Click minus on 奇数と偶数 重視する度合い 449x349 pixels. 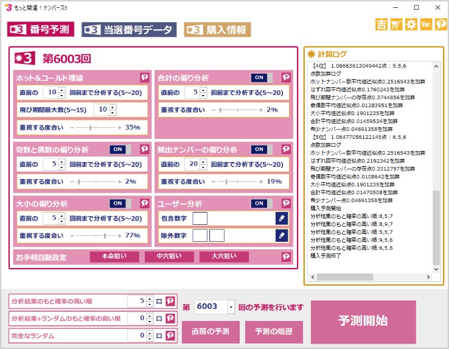pos(72,182)
